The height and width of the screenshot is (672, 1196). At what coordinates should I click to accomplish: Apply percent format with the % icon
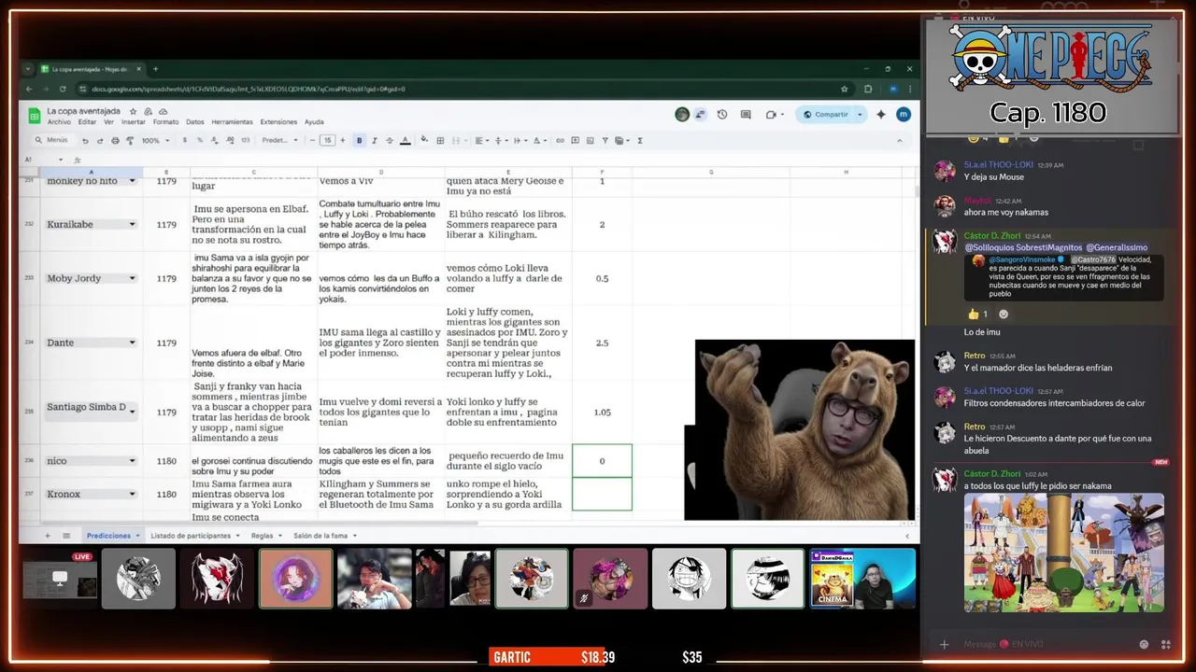tap(199, 141)
